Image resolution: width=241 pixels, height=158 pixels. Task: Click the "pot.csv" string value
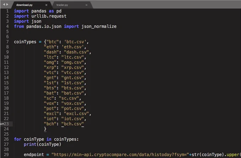pos(73,109)
